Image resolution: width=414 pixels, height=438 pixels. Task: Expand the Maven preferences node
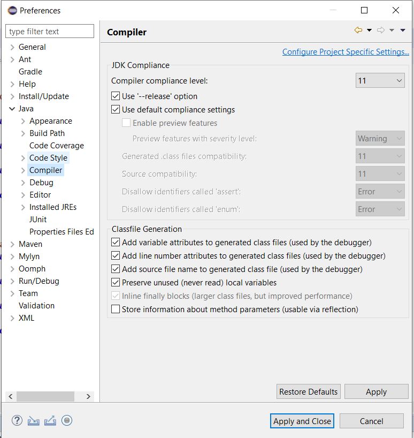(12, 244)
